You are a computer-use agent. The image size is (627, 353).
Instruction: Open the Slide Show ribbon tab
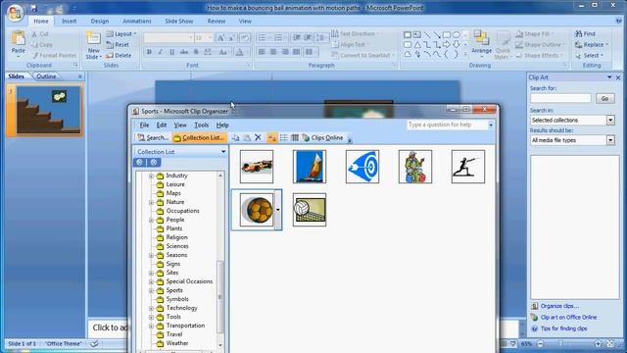tap(178, 21)
